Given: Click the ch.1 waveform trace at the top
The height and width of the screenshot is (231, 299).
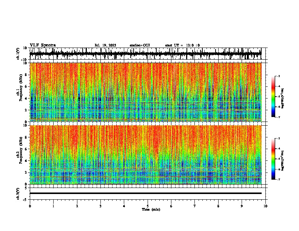Looking at the screenshot, I should point(145,54).
